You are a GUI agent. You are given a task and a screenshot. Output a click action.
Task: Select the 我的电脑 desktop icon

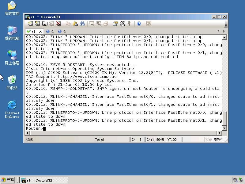(12, 33)
